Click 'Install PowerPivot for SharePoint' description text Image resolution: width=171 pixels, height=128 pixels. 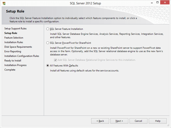[106, 51]
